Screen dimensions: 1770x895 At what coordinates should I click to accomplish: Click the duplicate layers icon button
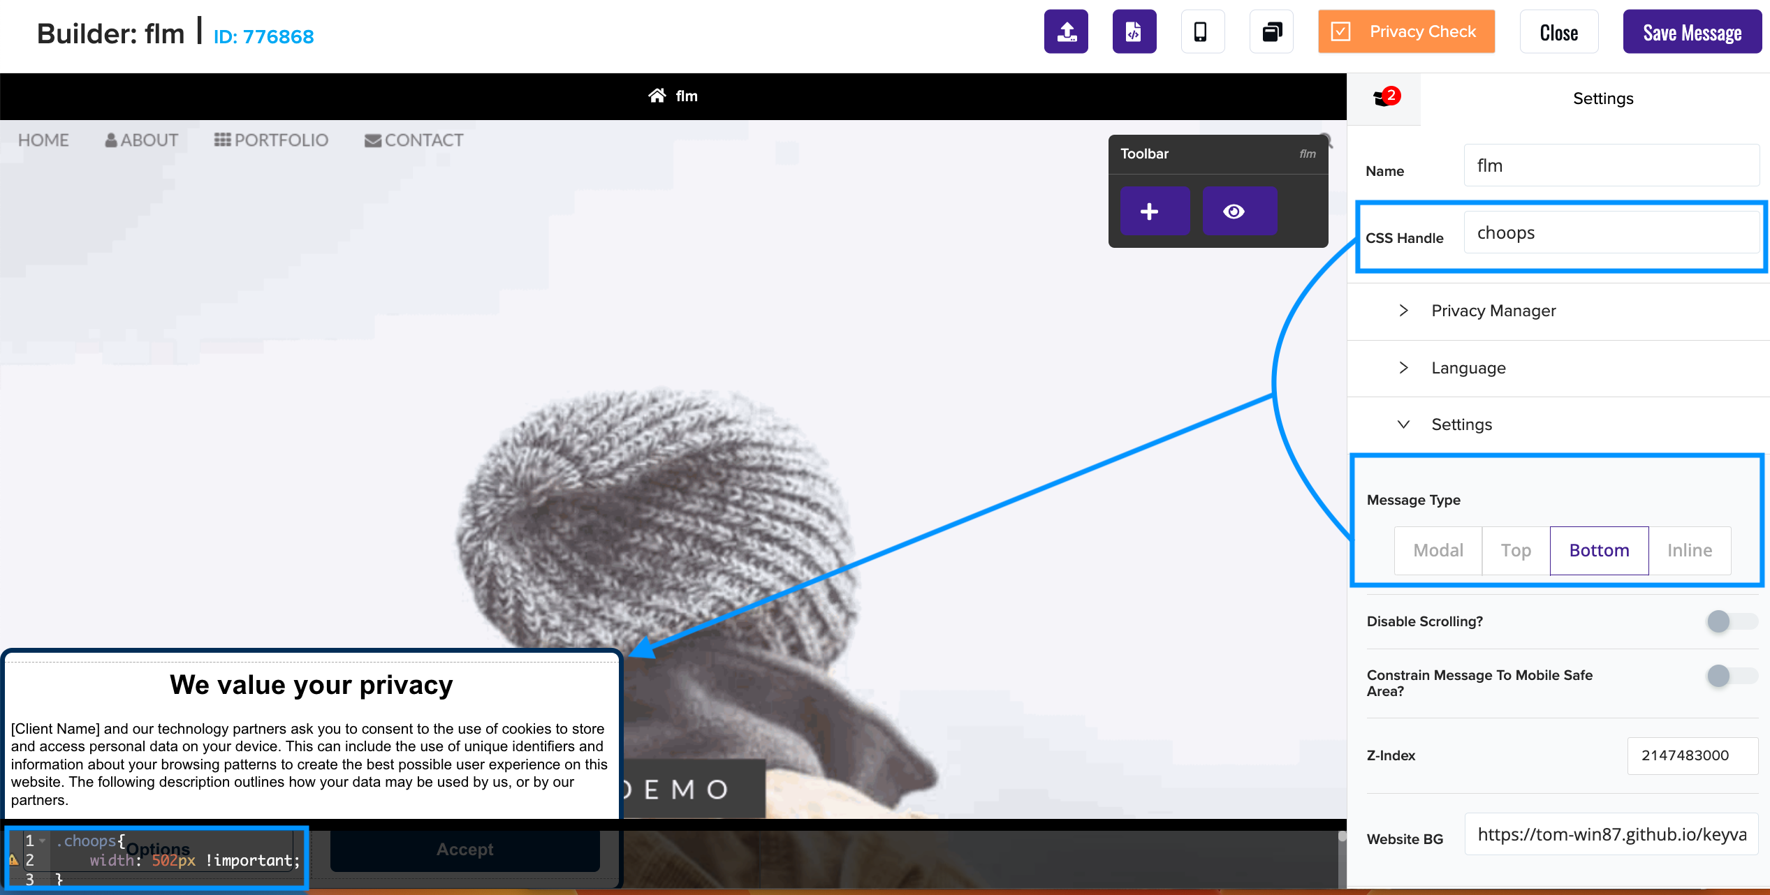click(1271, 32)
